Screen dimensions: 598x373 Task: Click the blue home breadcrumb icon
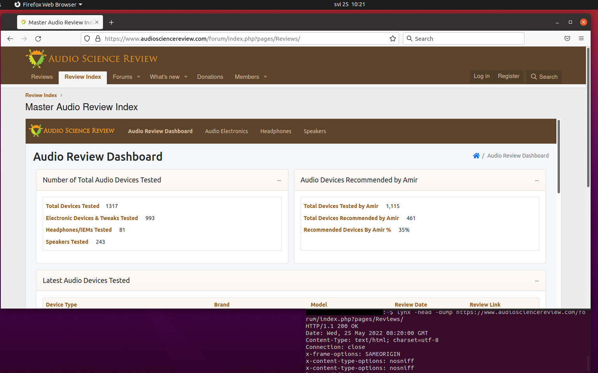[x=476, y=156]
